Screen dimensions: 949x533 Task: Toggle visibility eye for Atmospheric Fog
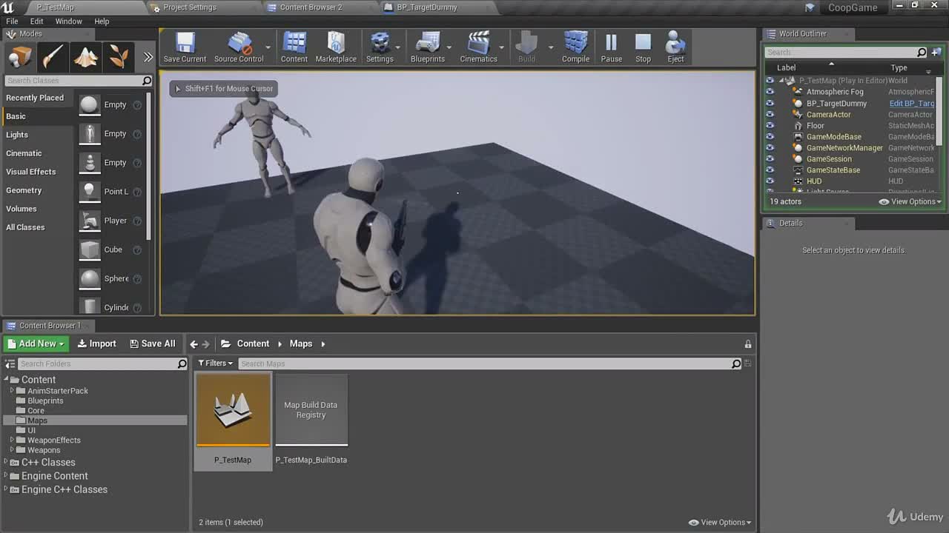click(770, 92)
